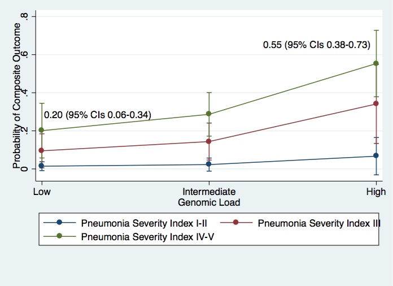Click the green data point at High genomic load
This screenshot has width=393, height=286.
(x=376, y=63)
